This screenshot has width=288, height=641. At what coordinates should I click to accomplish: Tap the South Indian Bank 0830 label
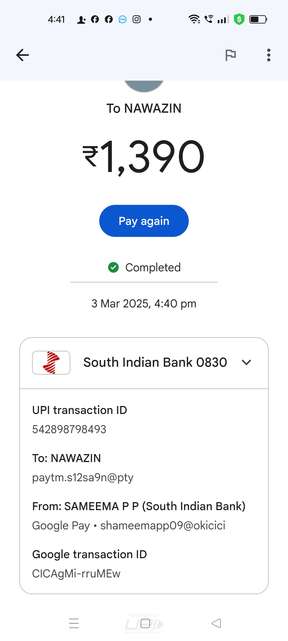pyautogui.click(x=155, y=362)
